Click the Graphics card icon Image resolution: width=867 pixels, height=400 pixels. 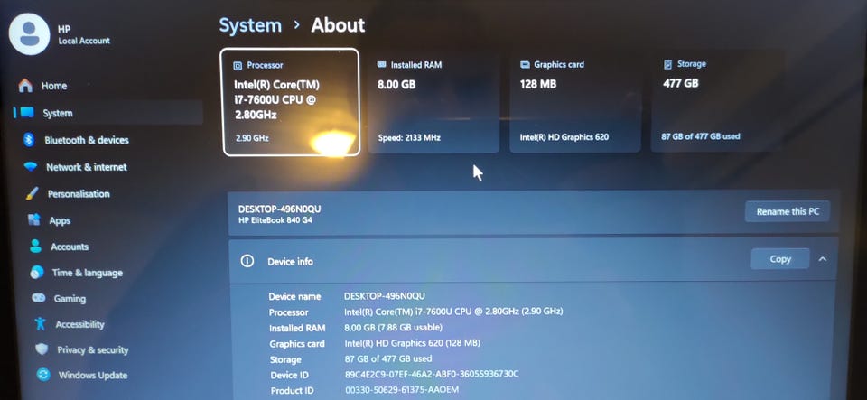pyautogui.click(x=525, y=65)
